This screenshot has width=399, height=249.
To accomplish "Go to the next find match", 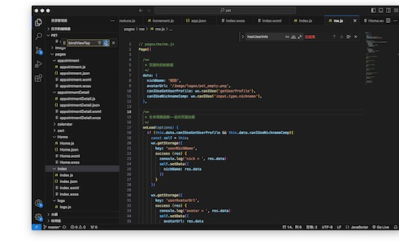I will (x=341, y=37).
